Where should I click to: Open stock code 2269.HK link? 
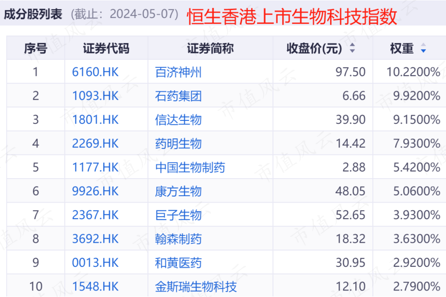click(95, 143)
